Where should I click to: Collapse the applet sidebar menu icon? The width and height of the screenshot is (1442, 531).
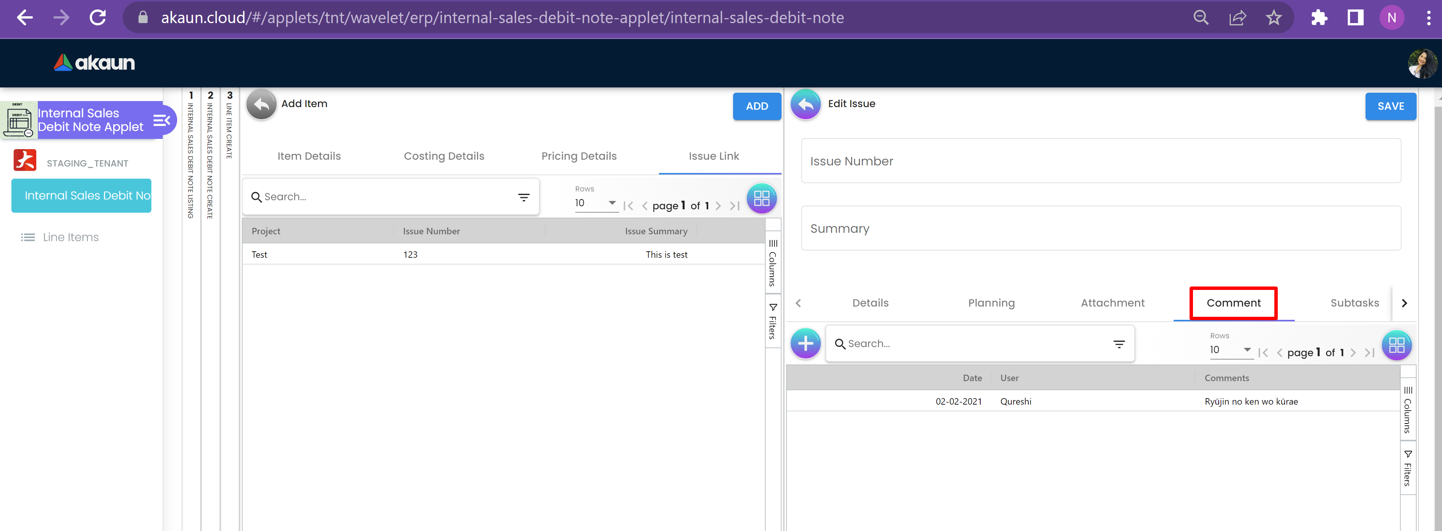coord(161,120)
